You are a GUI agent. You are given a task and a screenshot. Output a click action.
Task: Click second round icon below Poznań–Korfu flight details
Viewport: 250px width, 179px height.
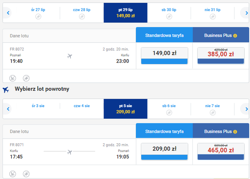click(x=26, y=78)
